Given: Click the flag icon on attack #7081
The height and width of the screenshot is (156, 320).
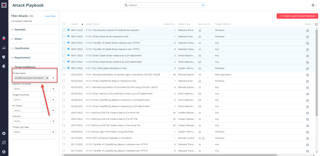Looking at the screenshot, I should (x=68, y=30).
